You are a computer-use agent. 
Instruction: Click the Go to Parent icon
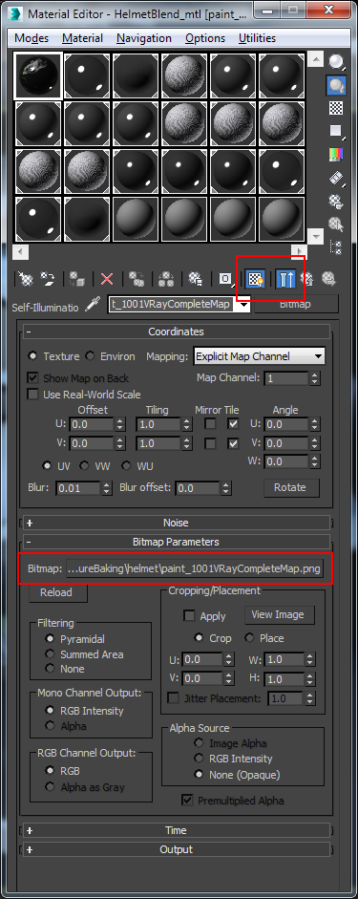point(307,279)
